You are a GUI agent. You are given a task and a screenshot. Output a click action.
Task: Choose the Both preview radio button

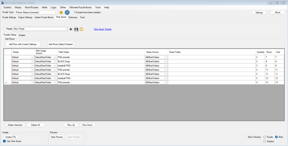click(276, 137)
